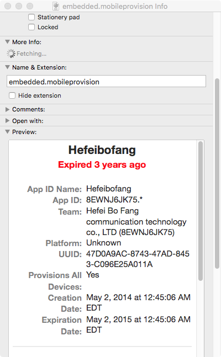The image size is (221, 357).
Task: Collapse the Name & Extension section
Action: click(x=8, y=67)
